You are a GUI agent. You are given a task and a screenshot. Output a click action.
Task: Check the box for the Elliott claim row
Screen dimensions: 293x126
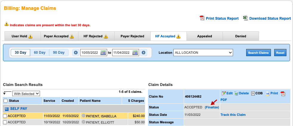tap(5, 122)
